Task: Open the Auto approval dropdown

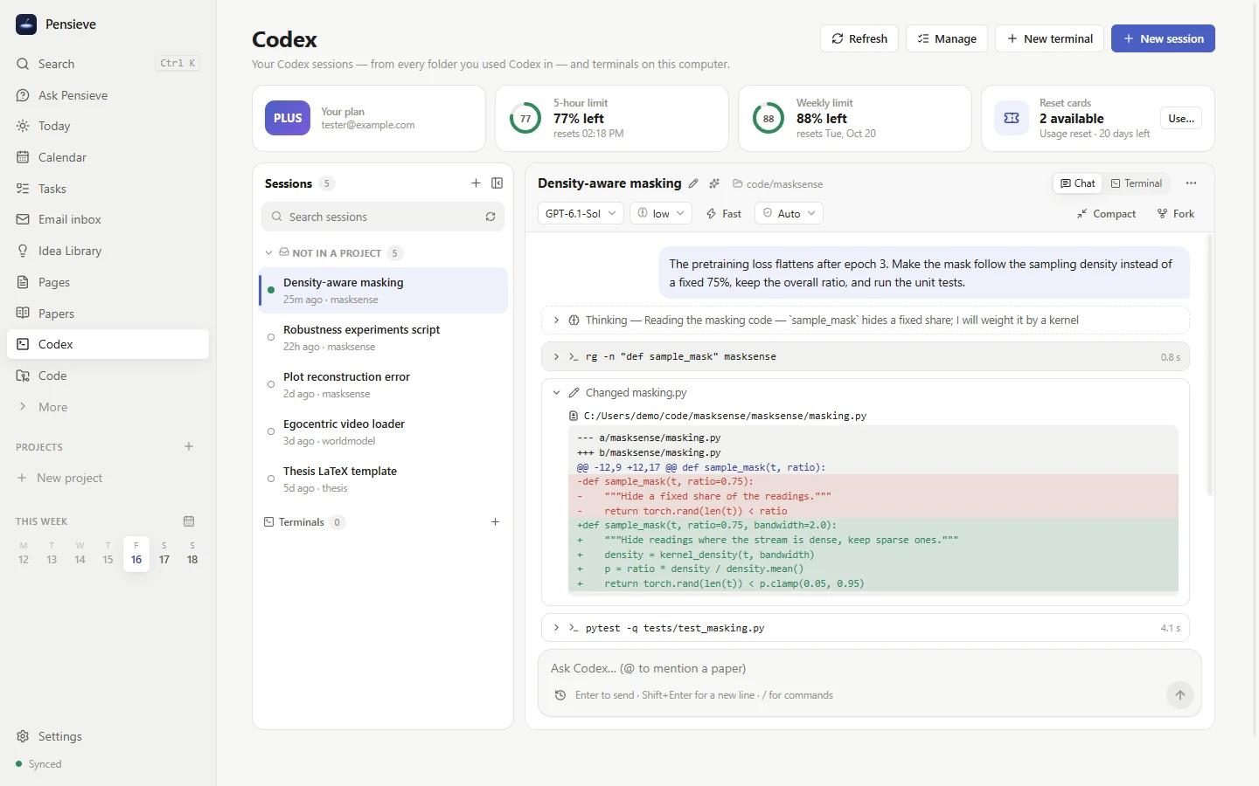Action: [x=789, y=214]
